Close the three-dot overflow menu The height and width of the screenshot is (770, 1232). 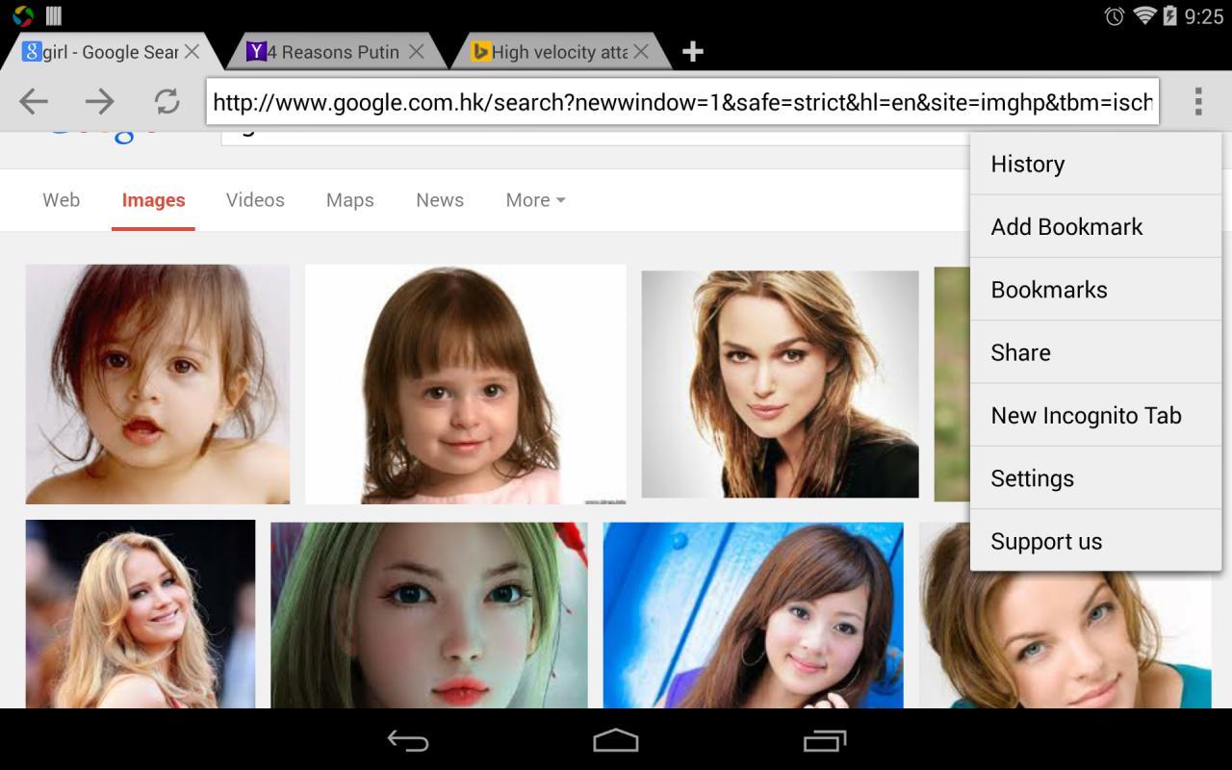(1197, 101)
